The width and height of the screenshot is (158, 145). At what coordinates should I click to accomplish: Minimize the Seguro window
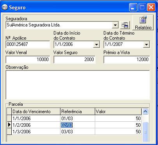pos(133,7)
